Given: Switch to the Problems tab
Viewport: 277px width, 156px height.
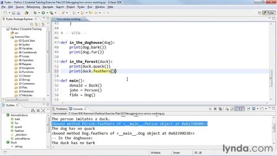Looking at the screenshot, I should coord(60,109).
